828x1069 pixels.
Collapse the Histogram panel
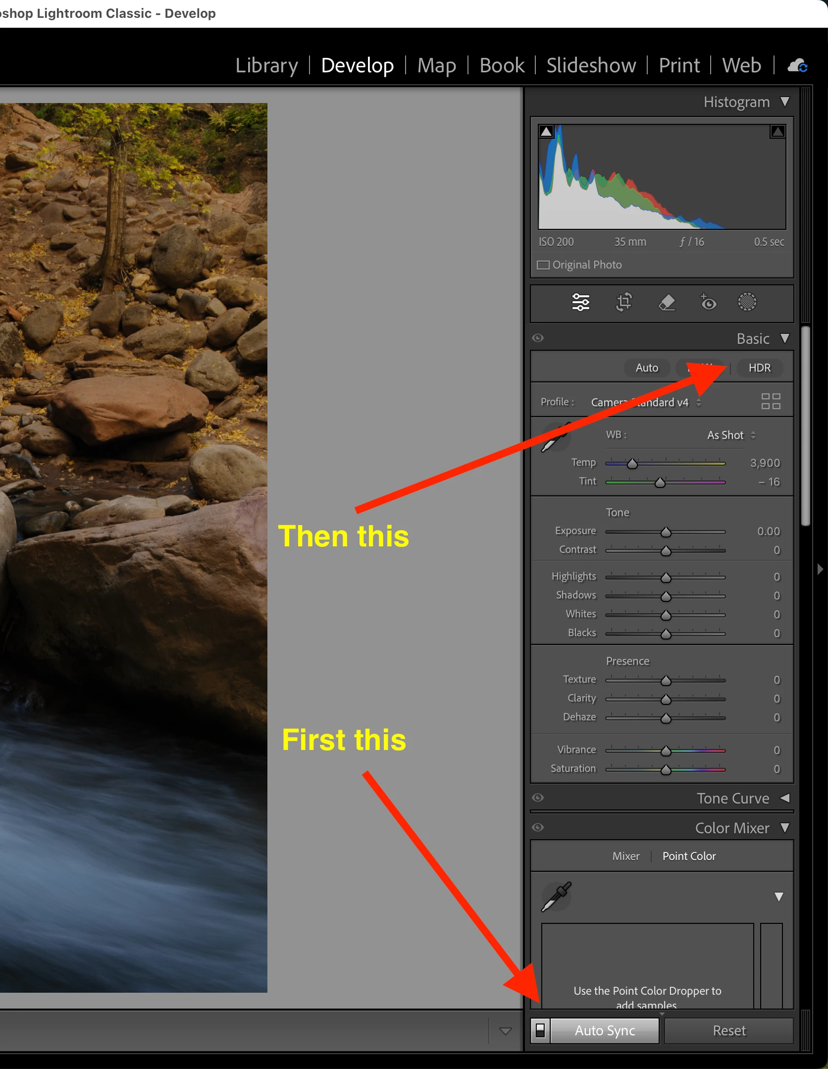pyautogui.click(x=784, y=102)
